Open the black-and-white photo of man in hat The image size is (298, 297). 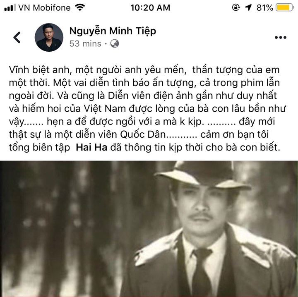pyautogui.click(x=149, y=229)
